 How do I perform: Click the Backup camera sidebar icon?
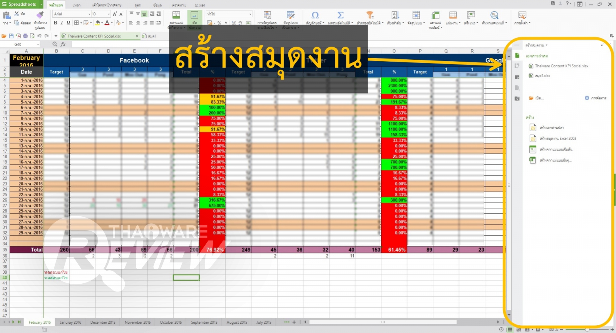pyautogui.click(x=517, y=99)
